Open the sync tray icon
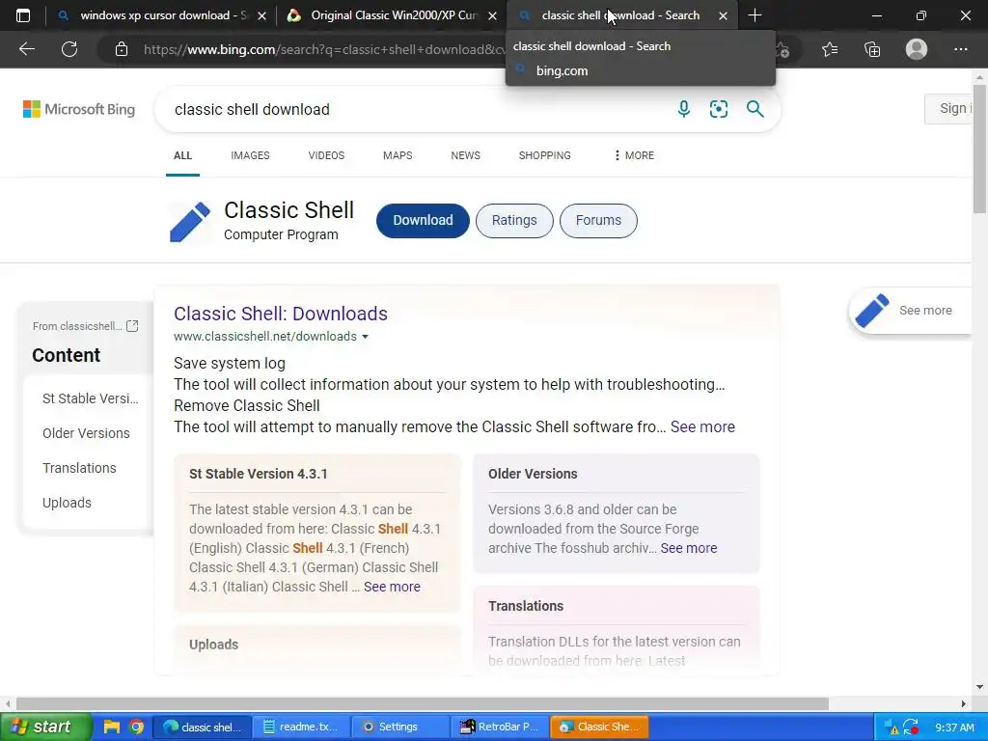Viewport: 988px width, 741px height. coord(911,727)
